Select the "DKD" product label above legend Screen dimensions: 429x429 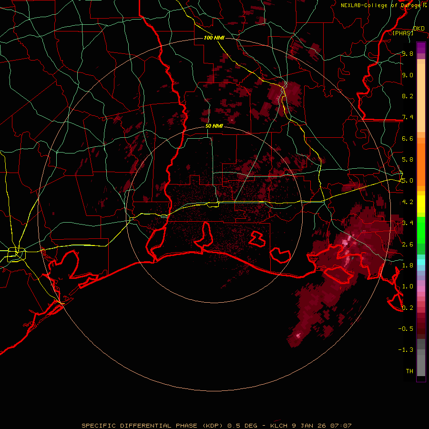click(419, 29)
